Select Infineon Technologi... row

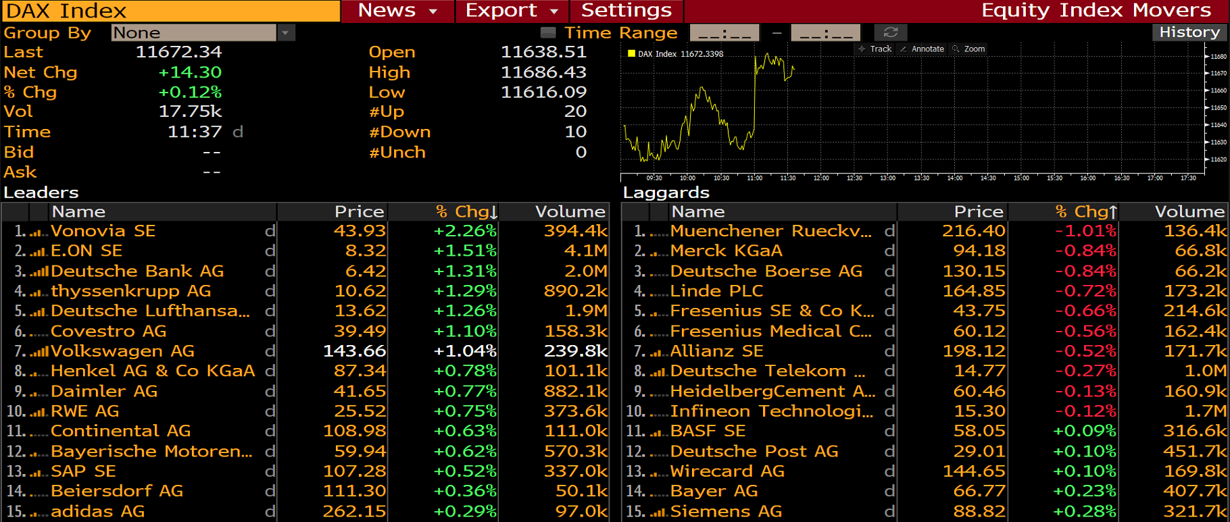tap(925, 412)
